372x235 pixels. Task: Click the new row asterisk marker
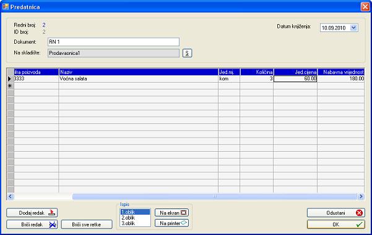click(x=11, y=86)
